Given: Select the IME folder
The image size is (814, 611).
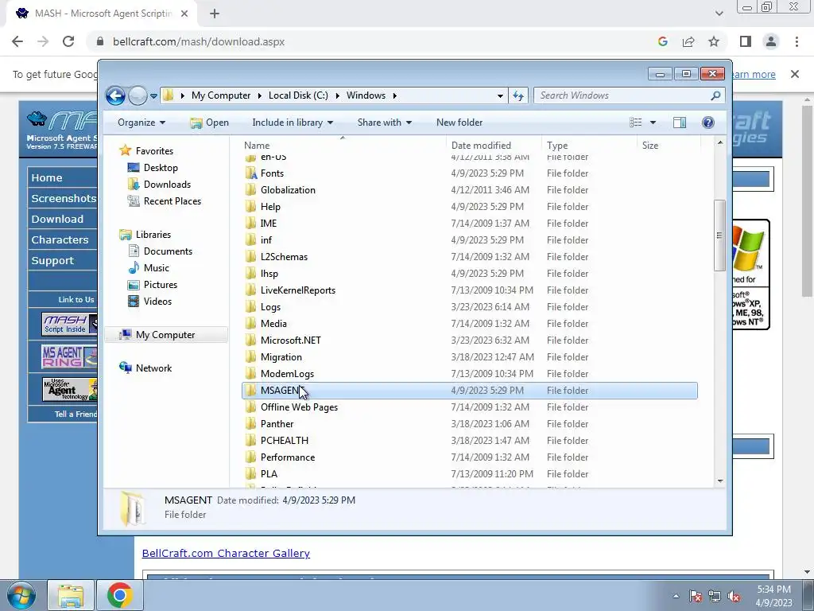Looking at the screenshot, I should pos(469,224).
